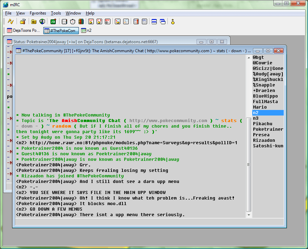
Task: Open the Channels List globe icon
Action: pyautogui.click(x=42, y=21)
